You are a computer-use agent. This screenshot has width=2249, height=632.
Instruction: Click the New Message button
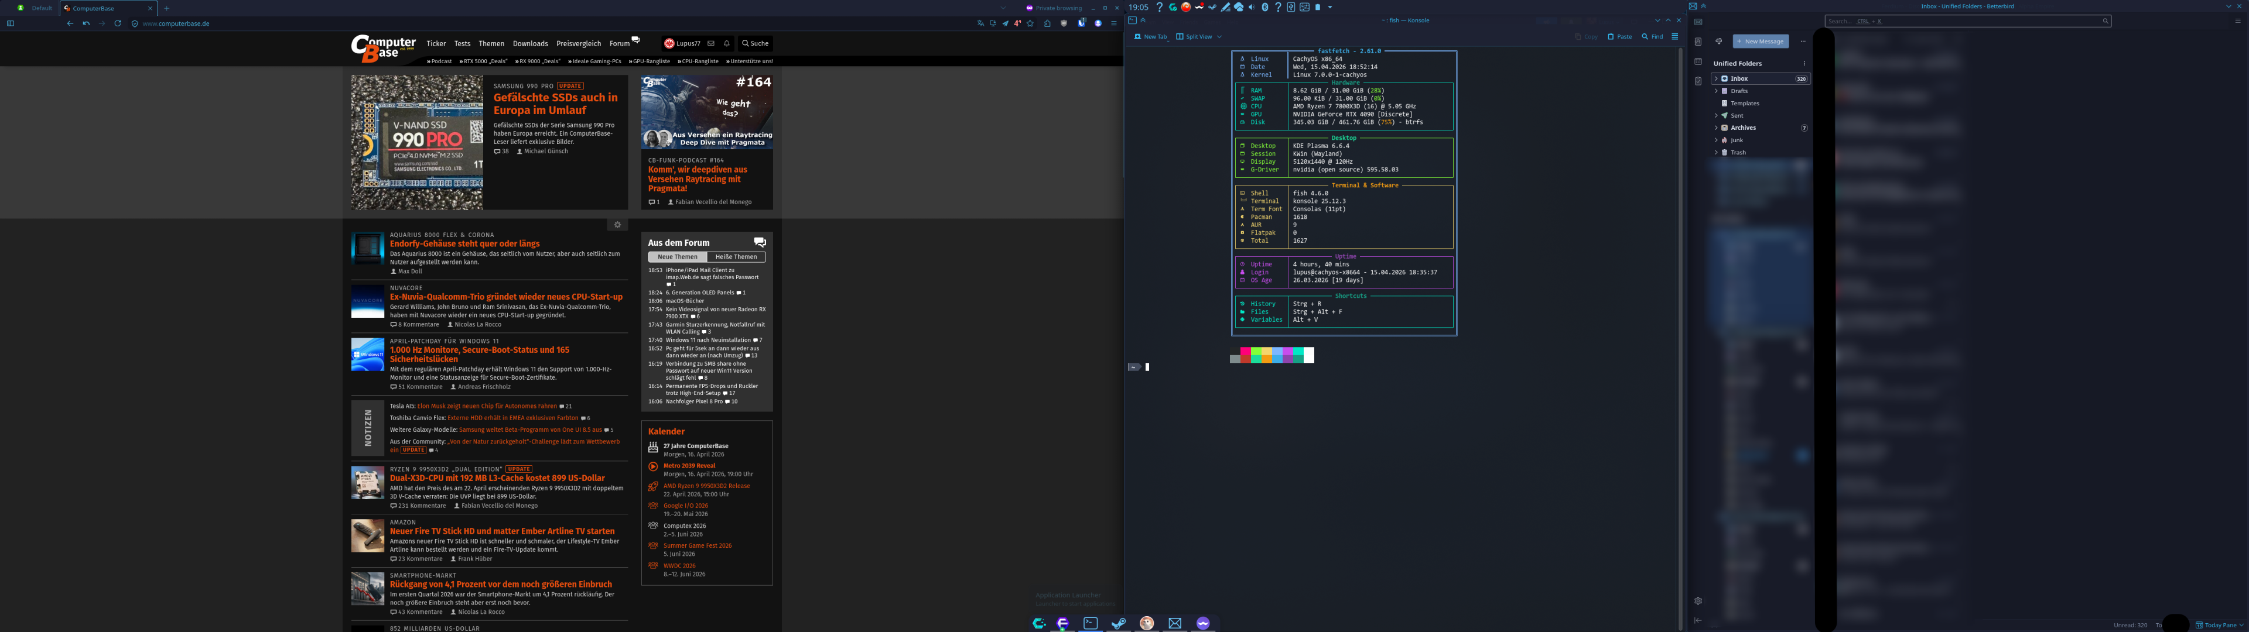coord(1761,41)
